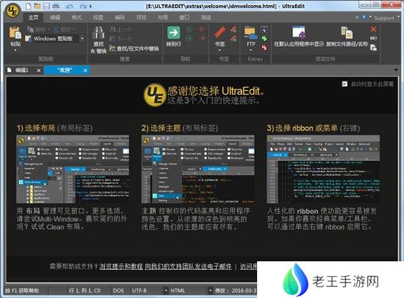Click the email our support team link

point(188,266)
